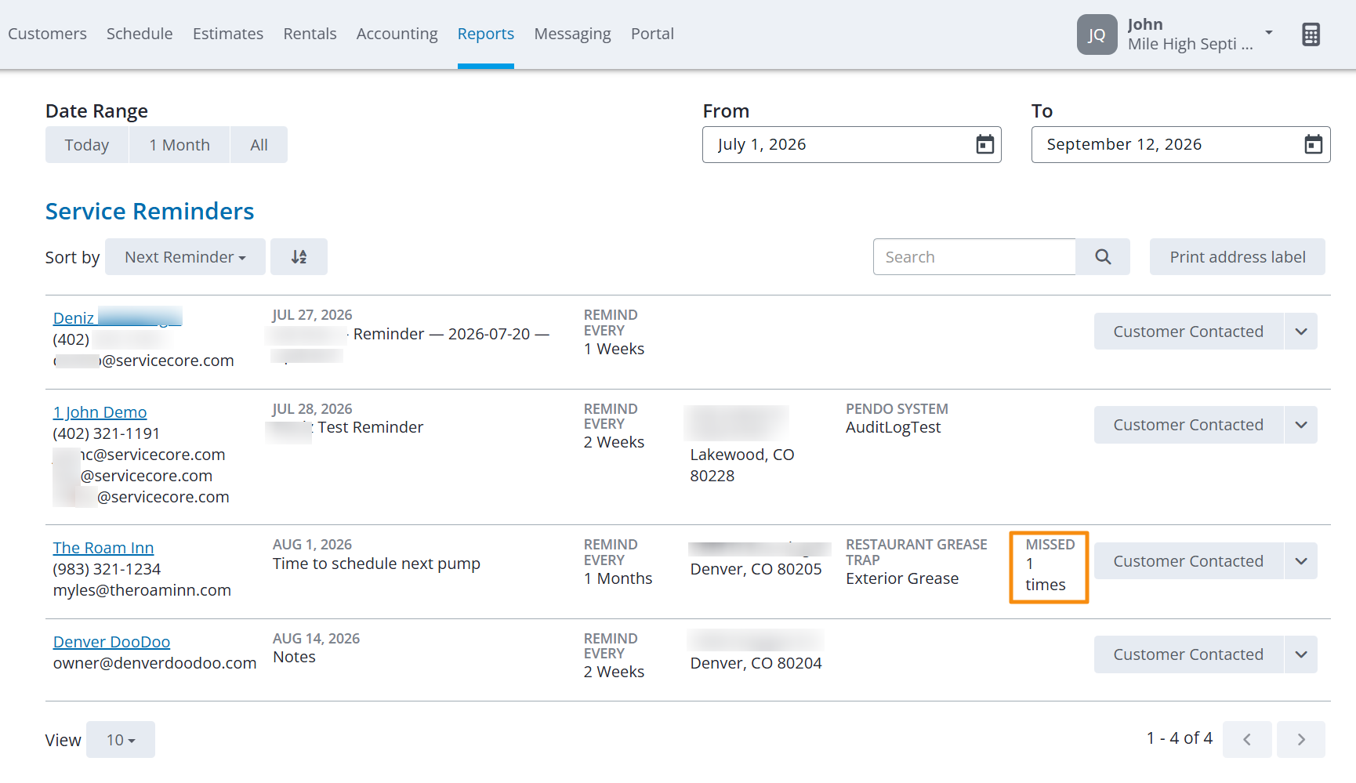Click the Service Reminders heading
This screenshot has width=1356, height=783.
click(x=150, y=212)
